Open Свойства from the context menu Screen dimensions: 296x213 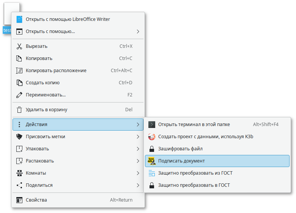78,200
